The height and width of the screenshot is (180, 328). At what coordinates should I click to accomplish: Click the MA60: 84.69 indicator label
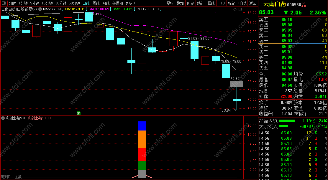coord(123,9)
